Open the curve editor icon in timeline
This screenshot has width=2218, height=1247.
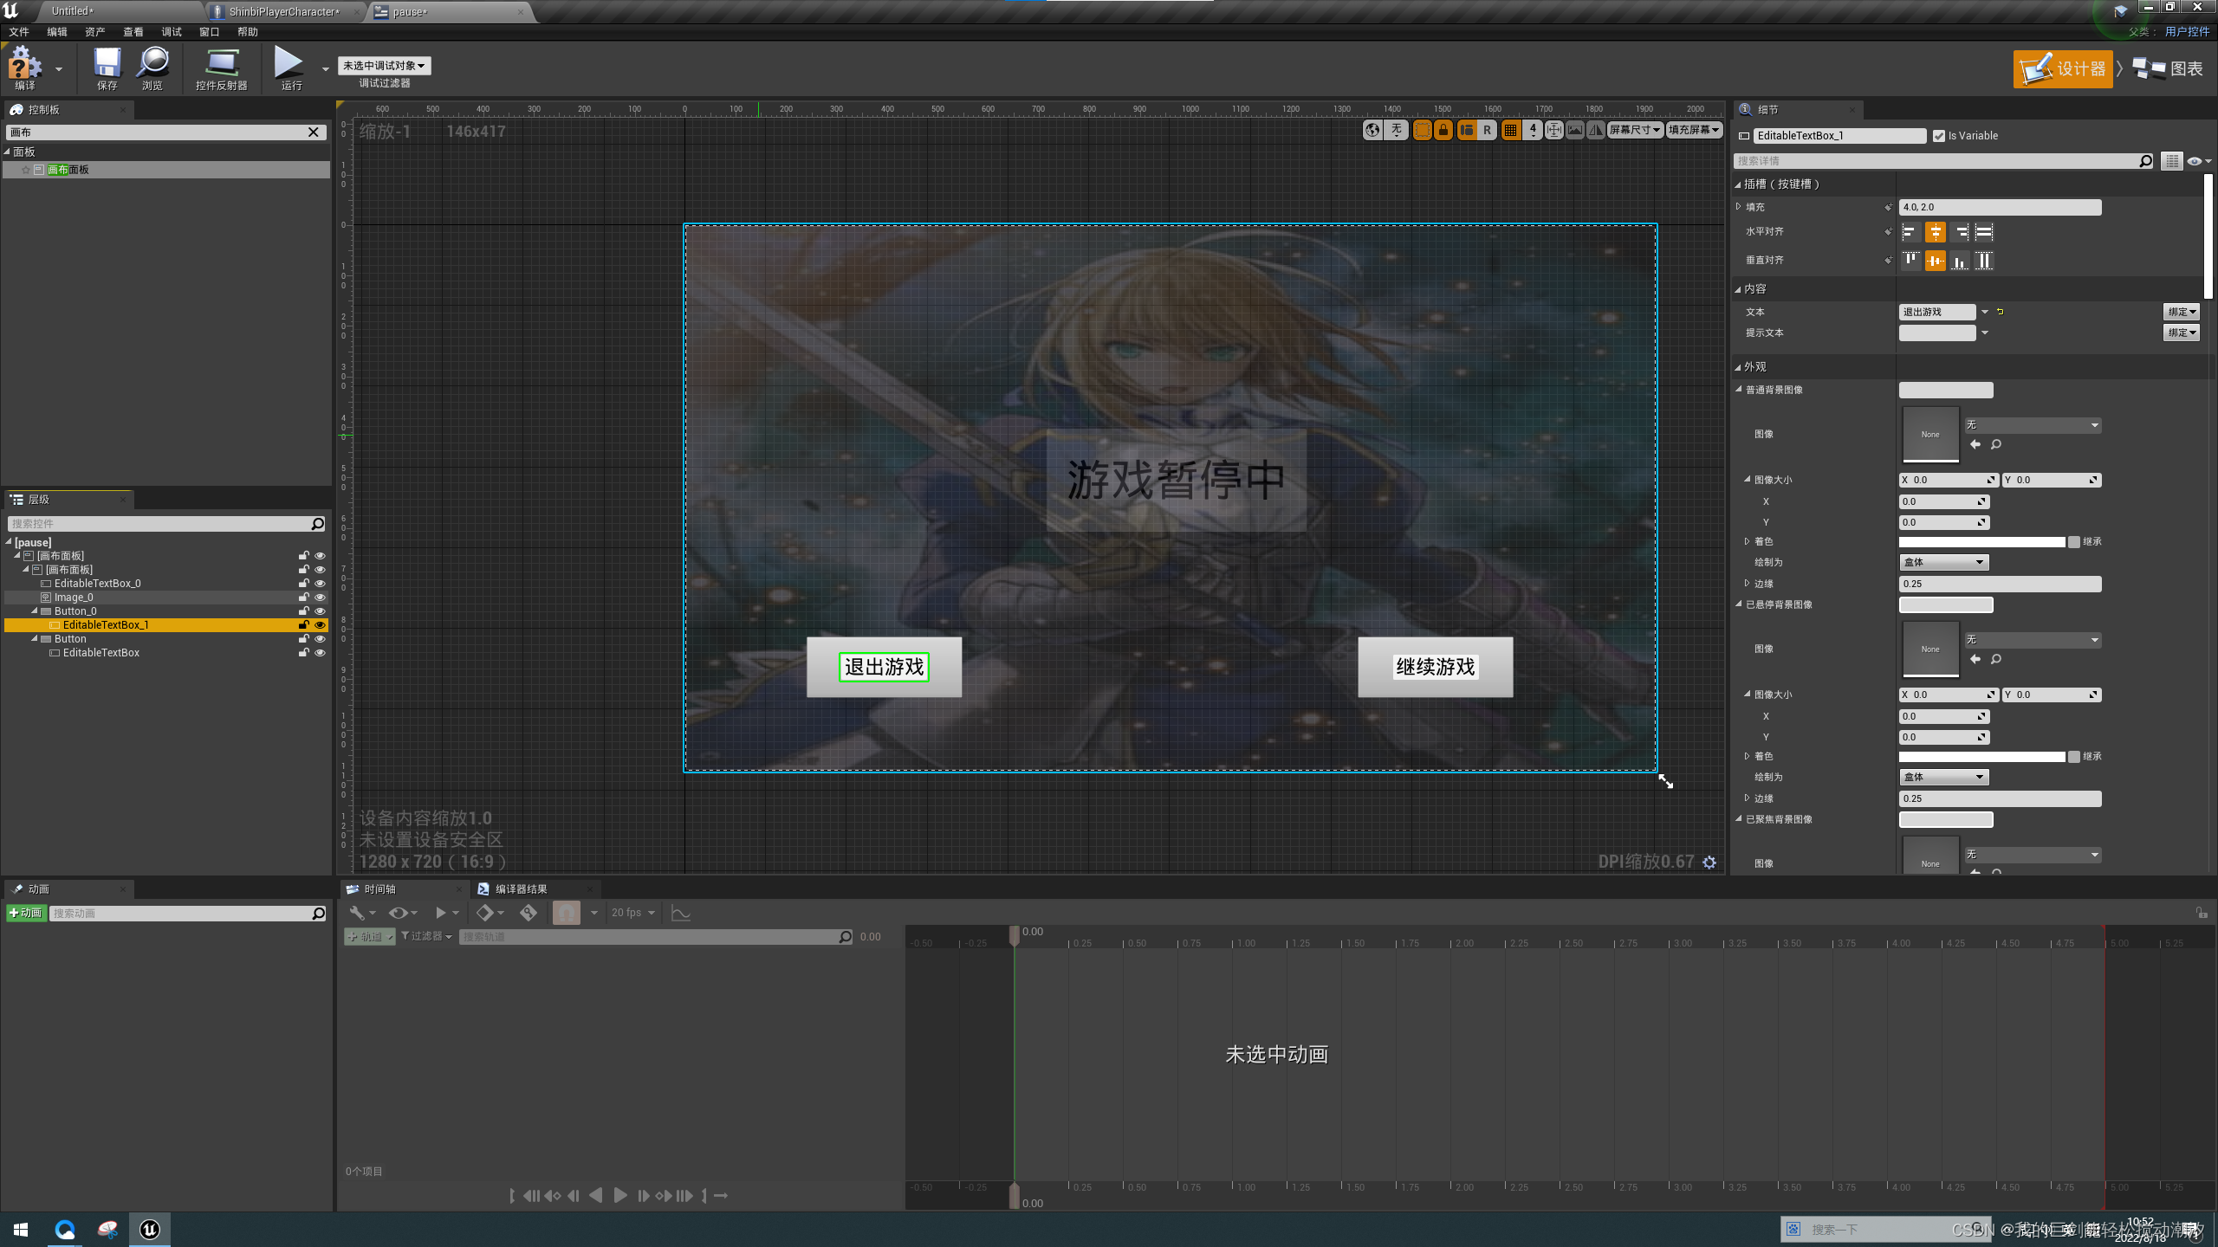pyautogui.click(x=681, y=913)
